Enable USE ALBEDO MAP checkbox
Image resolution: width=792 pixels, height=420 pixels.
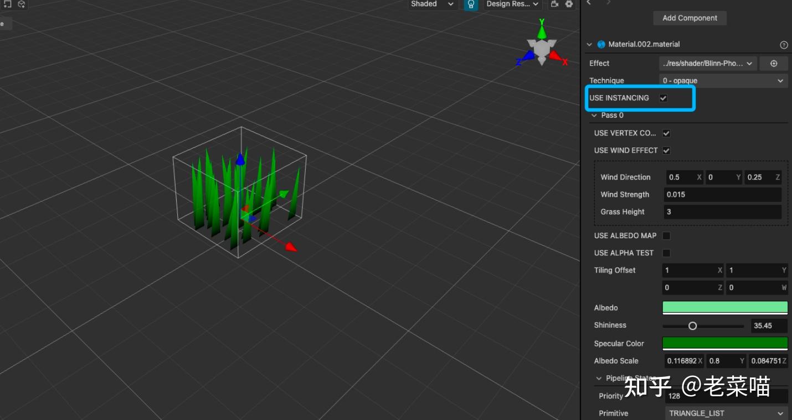coord(666,236)
